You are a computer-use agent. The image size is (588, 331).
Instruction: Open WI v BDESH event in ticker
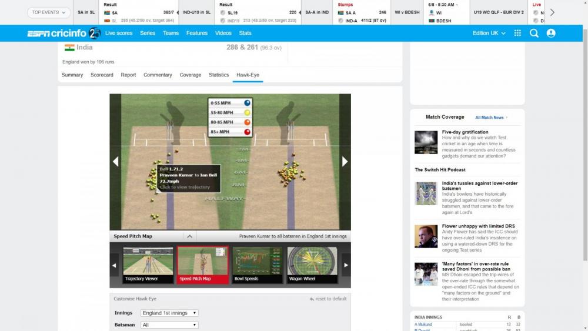407,12
